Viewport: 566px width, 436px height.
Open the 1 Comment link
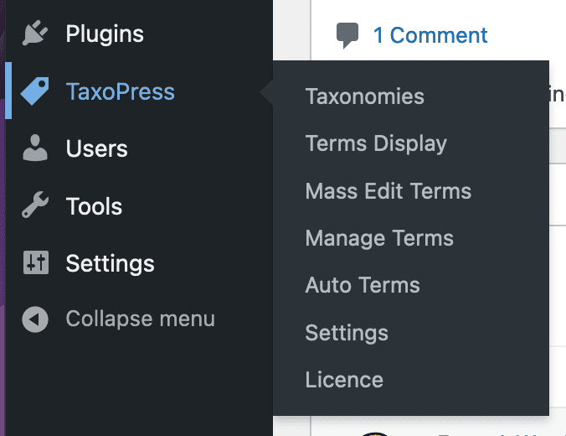430,35
